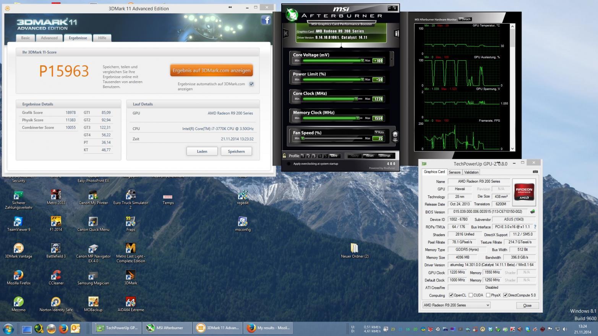Image resolution: width=598 pixels, height=336 pixels.
Task: Open MSI Afterburner info panel icon
Action: click(396, 33)
